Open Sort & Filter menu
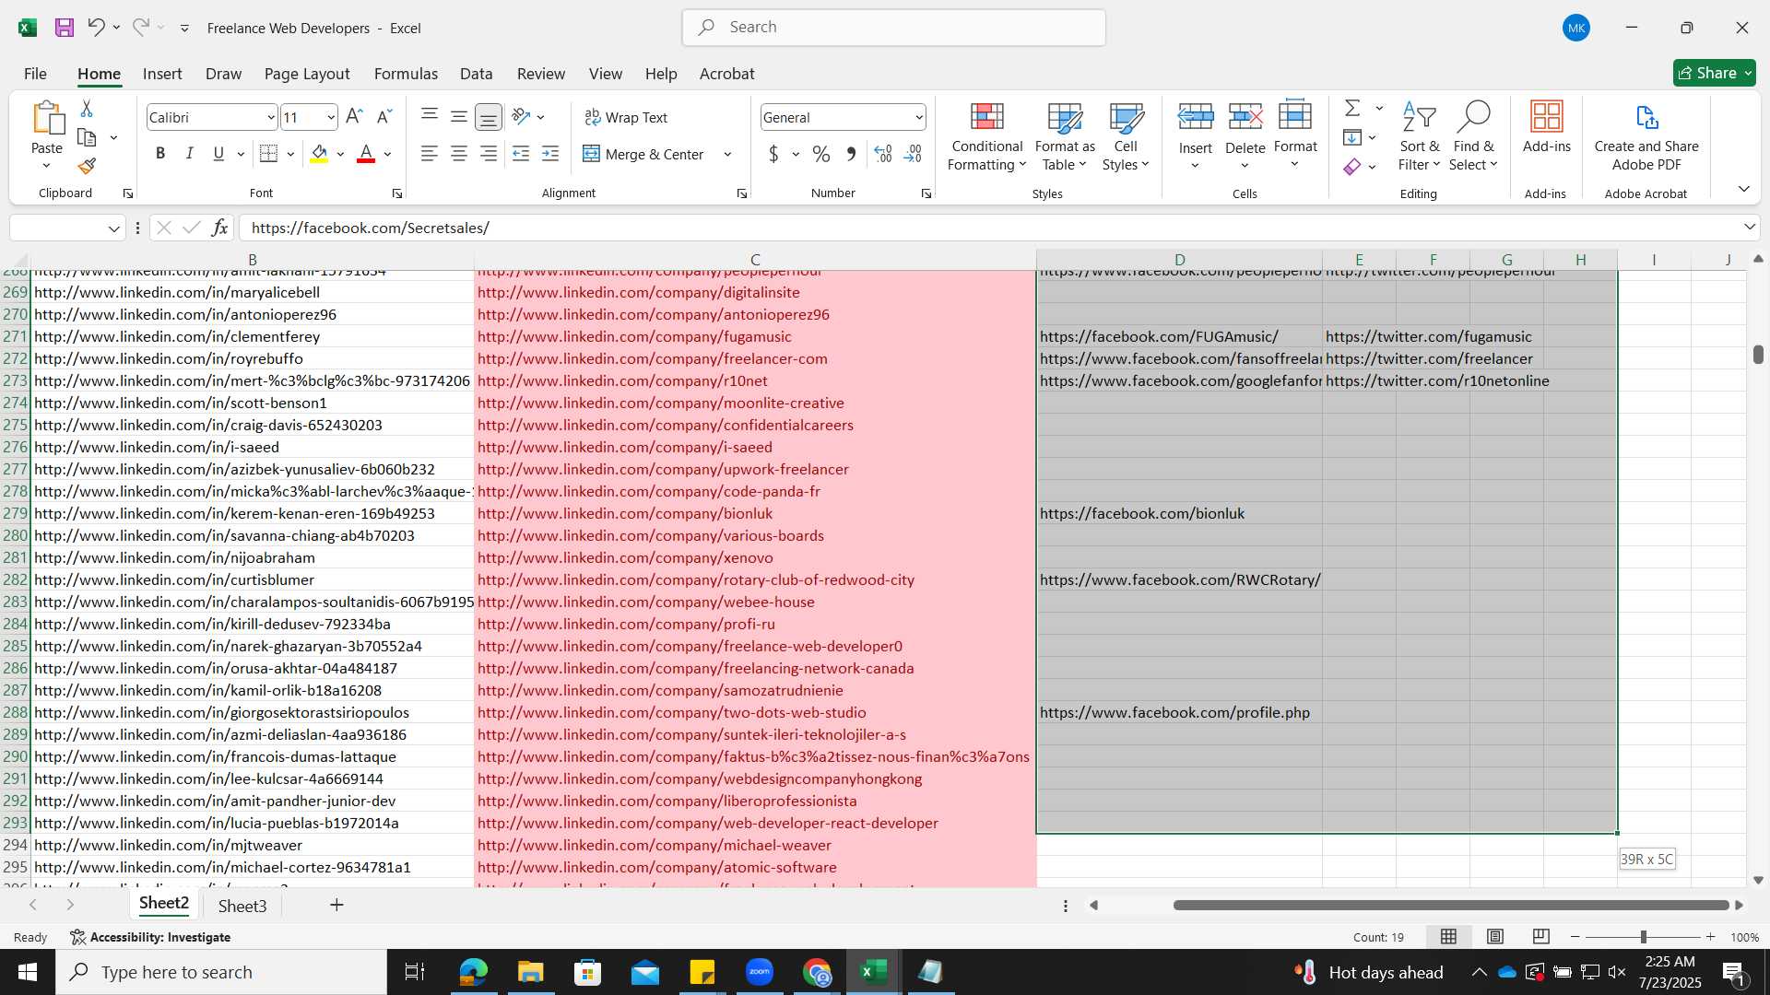This screenshot has width=1770, height=995. [x=1419, y=136]
